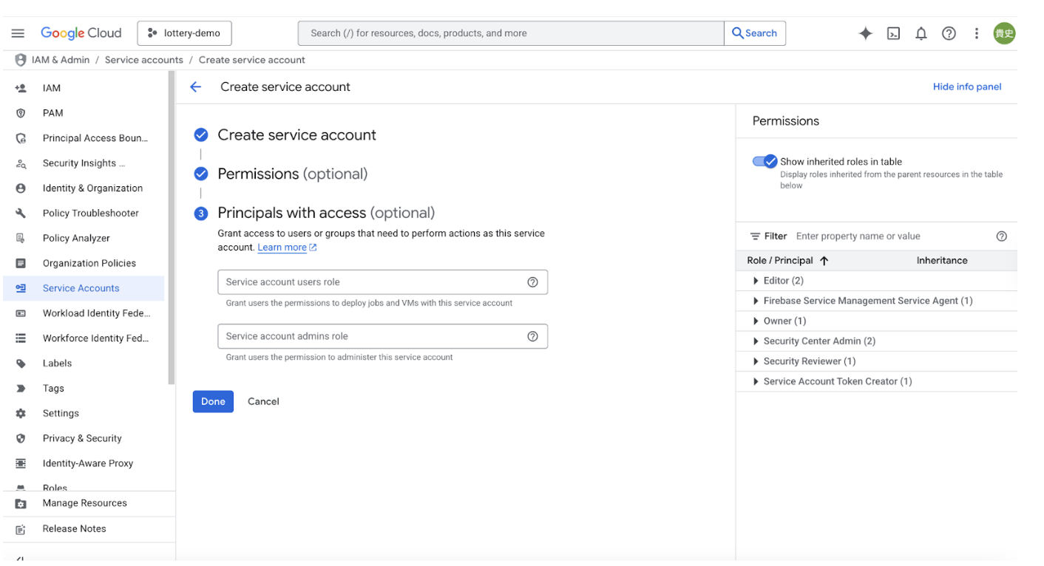Open Workload Identity Federation sidebar item
The height and width of the screenshot is (566, 1044).
pos(84,313)
